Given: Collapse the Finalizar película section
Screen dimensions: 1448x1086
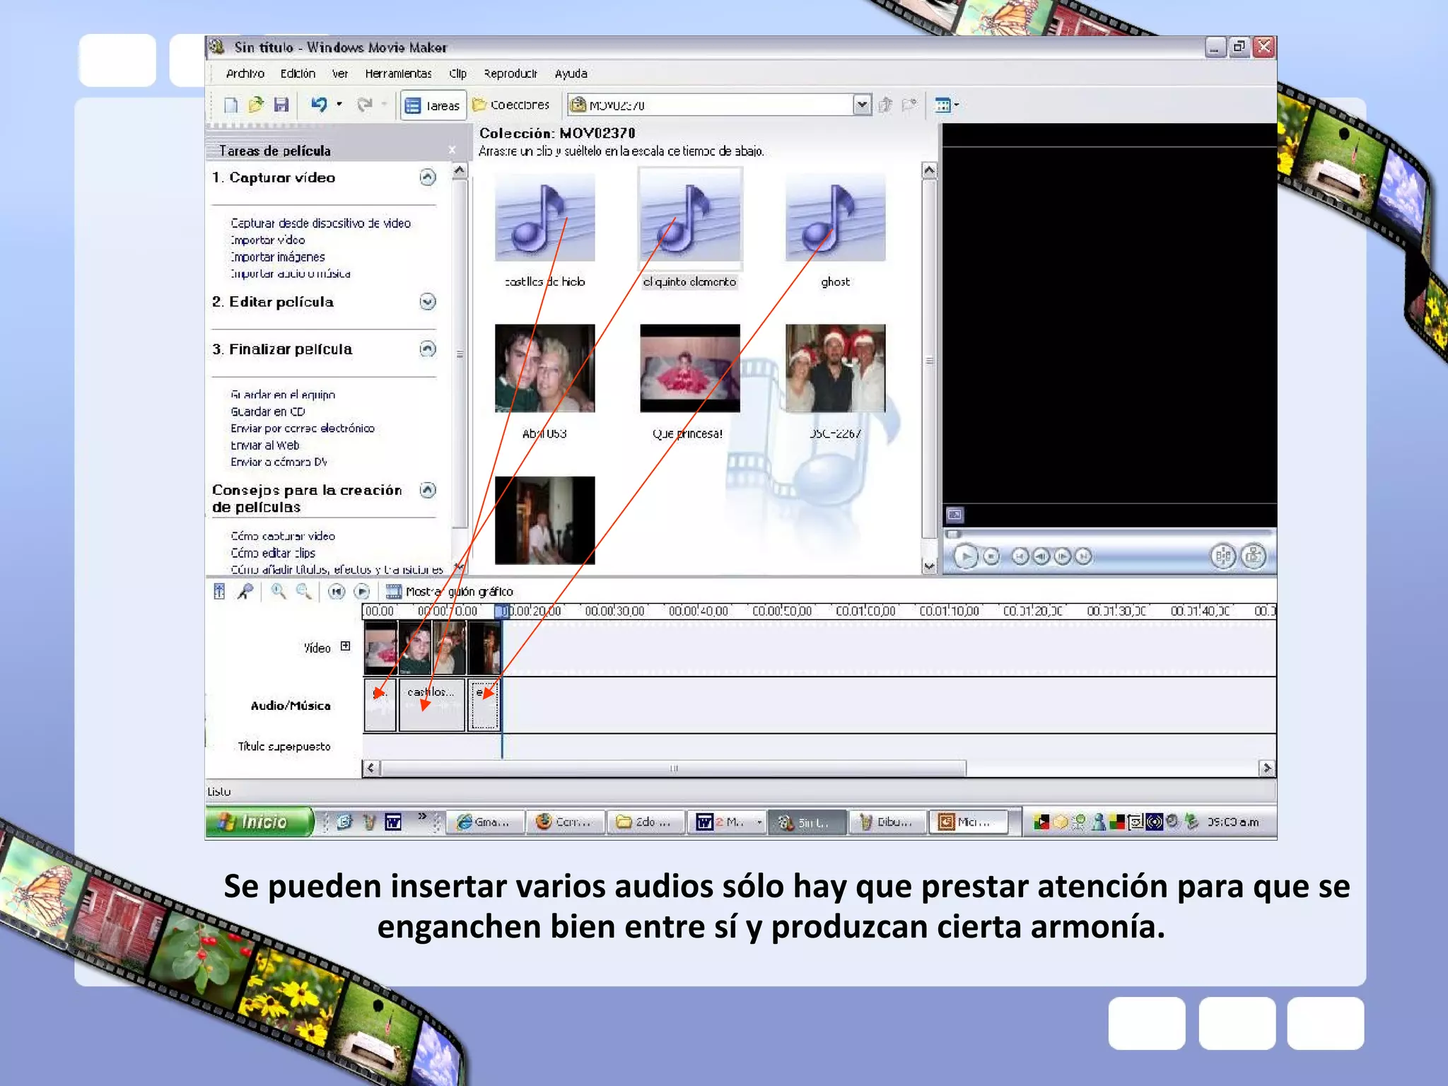Looking at the screenshot, I should point(427,349).
